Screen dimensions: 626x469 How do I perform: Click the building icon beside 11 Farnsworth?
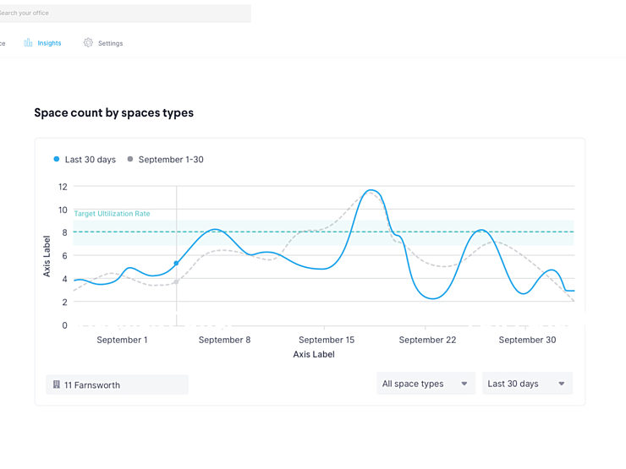click(57, 384)
